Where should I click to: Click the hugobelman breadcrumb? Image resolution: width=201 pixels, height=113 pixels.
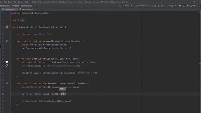(x=5, y=6)
